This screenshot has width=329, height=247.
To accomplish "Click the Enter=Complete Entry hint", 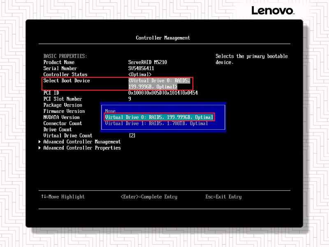I will click(x=149, y=197).
